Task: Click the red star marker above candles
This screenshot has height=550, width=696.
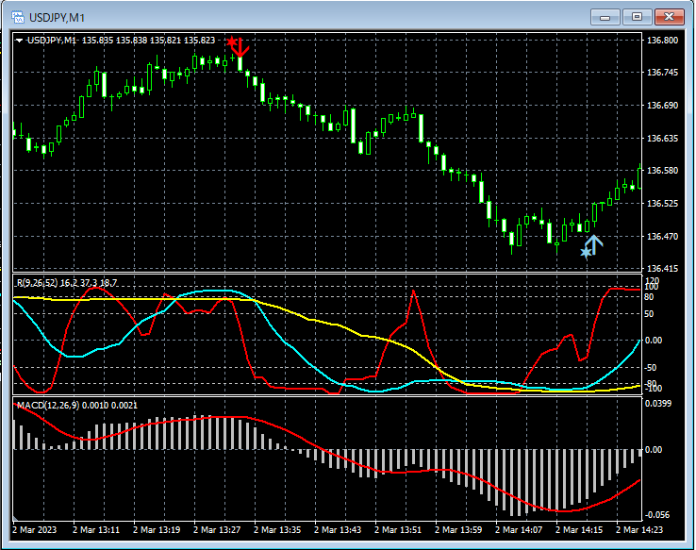Action: [232, 42]
